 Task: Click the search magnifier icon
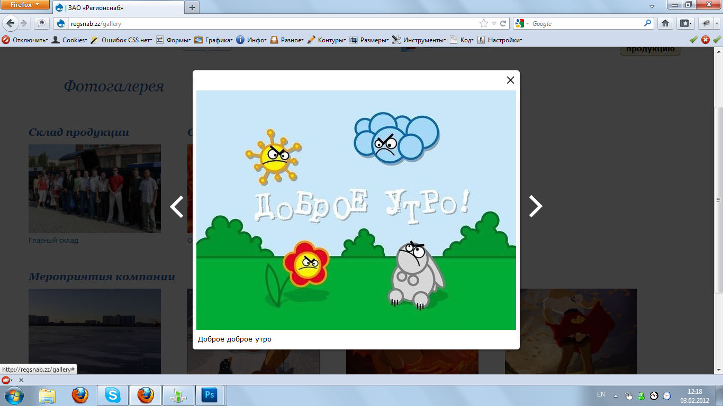[x=648, y=23]
